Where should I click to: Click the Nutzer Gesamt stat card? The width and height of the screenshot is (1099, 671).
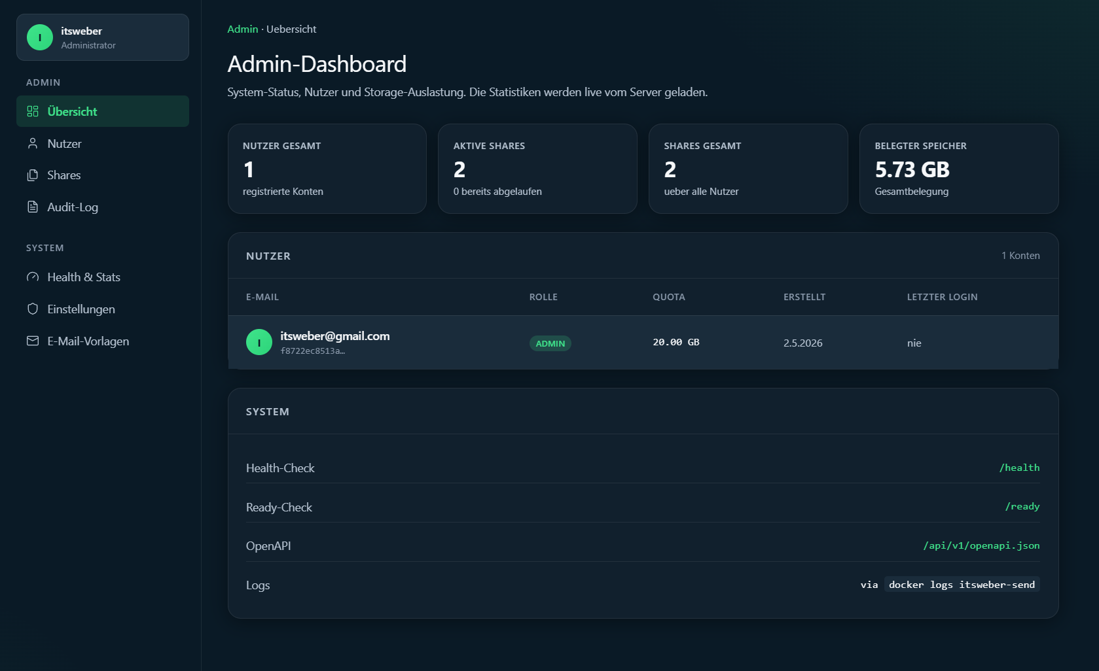(327, 169)
